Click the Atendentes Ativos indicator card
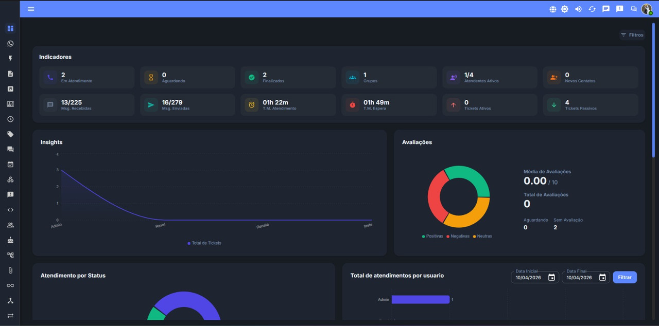 [x=490, y=77]
